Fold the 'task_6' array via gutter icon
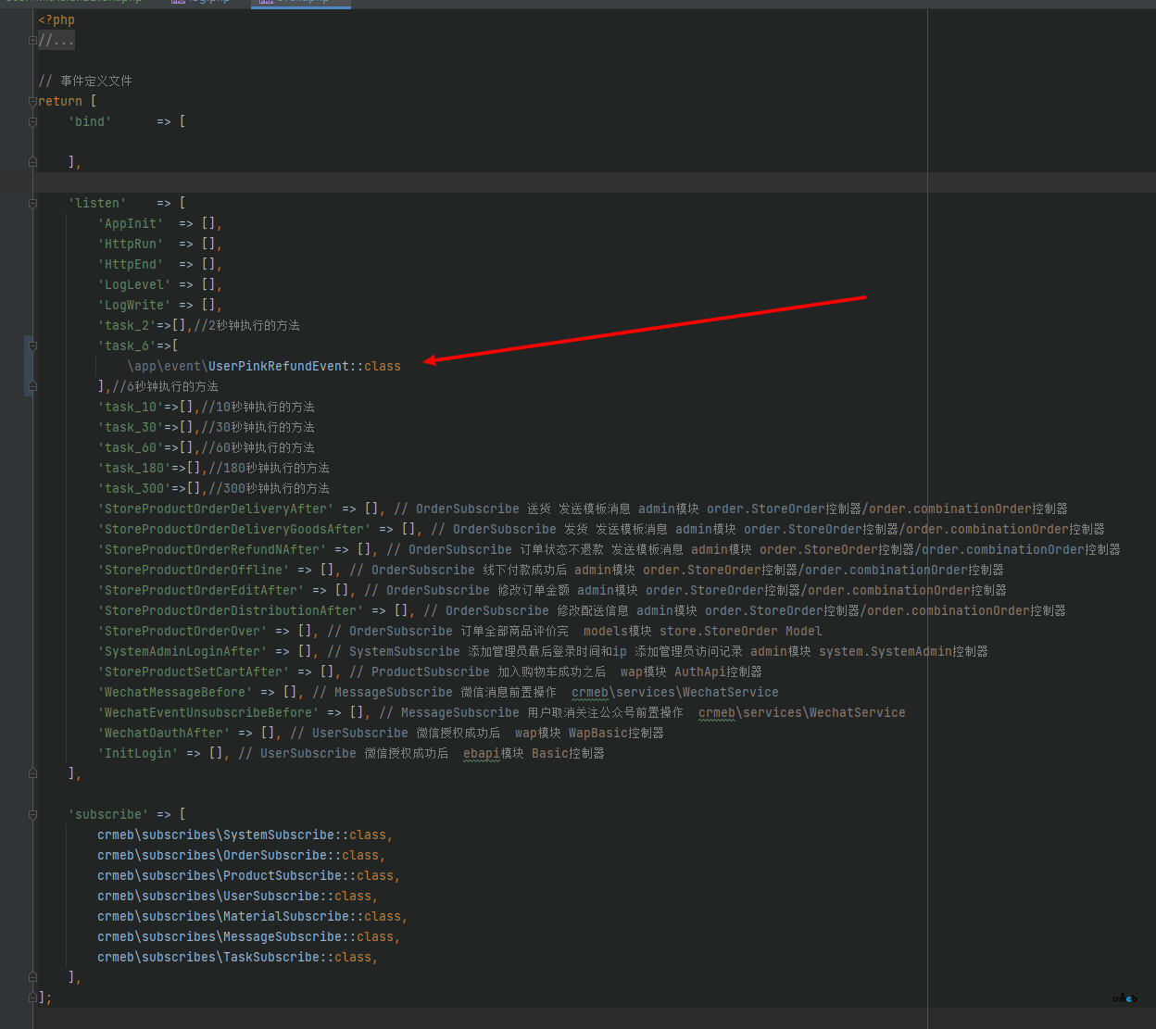1156x1029 pixels. (x=32, y=345)
